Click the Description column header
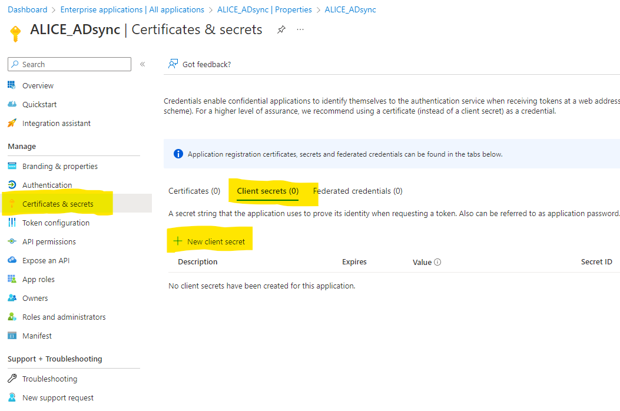This screenshot has width=620, height=411. pos(198,262)
